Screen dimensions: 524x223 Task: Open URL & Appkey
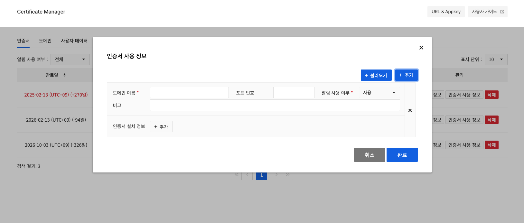(446, 12)
